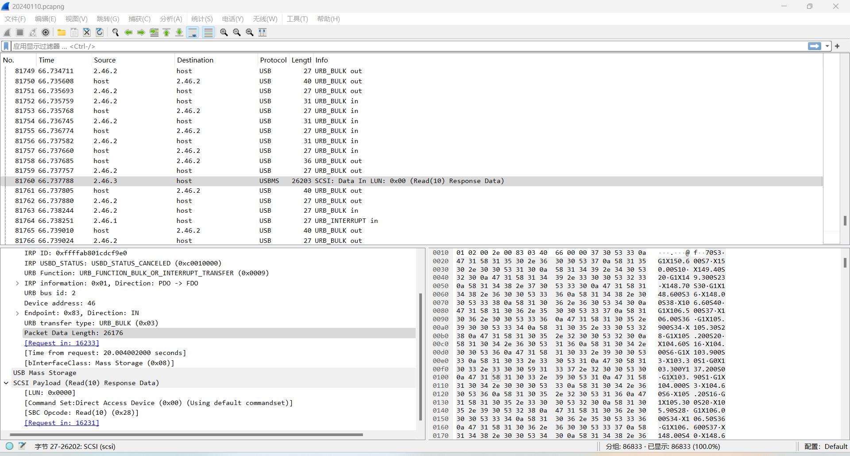This screenshot has height=456, width=850.
Task: Toggle packet list colorization
Action: [x=208, y=32]
